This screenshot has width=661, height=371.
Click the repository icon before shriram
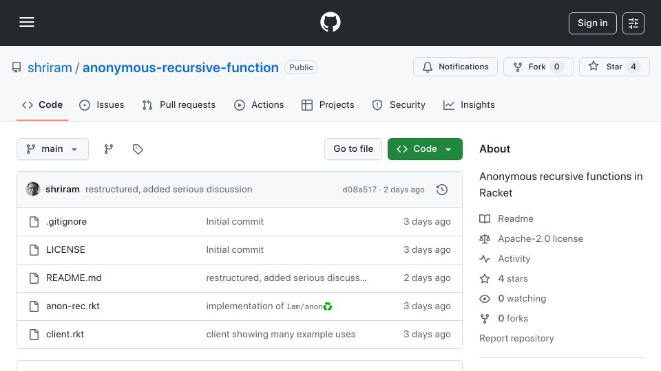pyautogui.click(x=17, y=67)
